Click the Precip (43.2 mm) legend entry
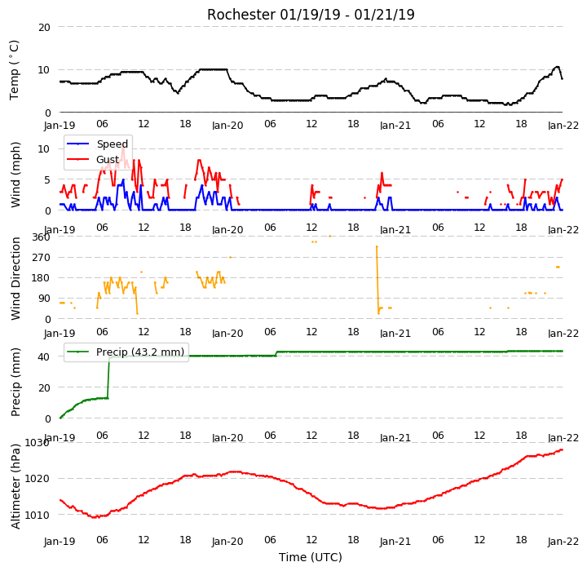The width and height of the screenshot is (587, 571). pyautogui.click(x=126, y=352)
